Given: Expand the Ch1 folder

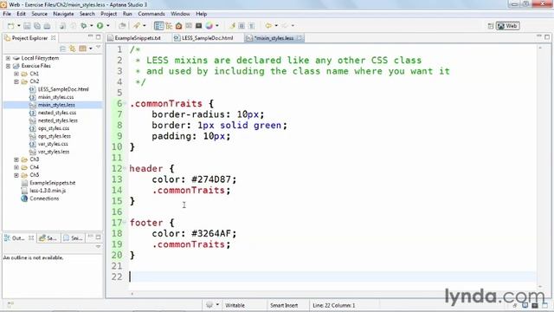Looking at the screenshot, I should tap(16, 74).
